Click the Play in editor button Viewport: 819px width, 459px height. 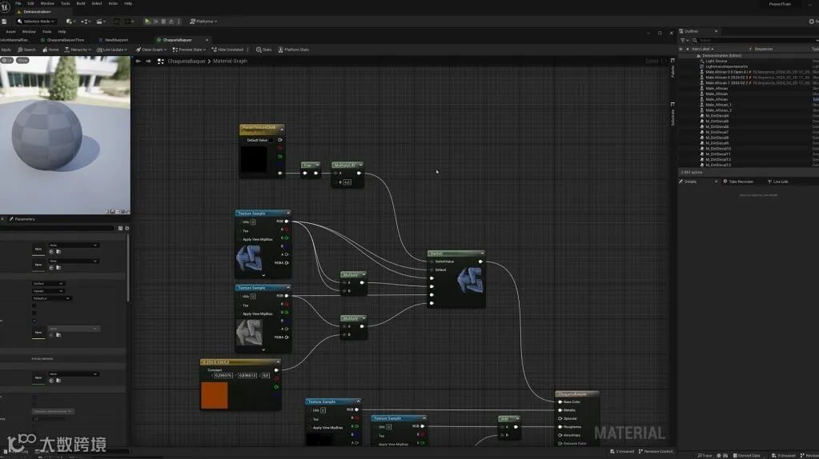point(147,22)
